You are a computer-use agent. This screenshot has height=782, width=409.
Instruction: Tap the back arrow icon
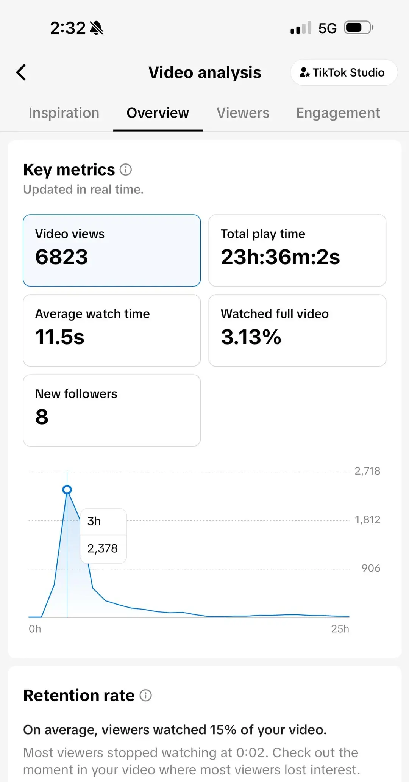coord(22,72)
